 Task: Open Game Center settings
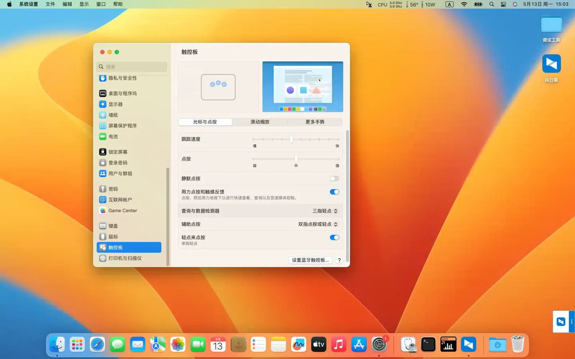tap(123, 210)
